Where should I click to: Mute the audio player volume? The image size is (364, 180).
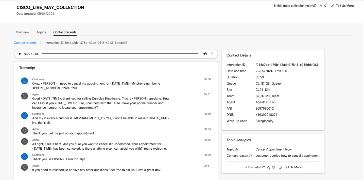pyautogui.click(x=205, y=54)
